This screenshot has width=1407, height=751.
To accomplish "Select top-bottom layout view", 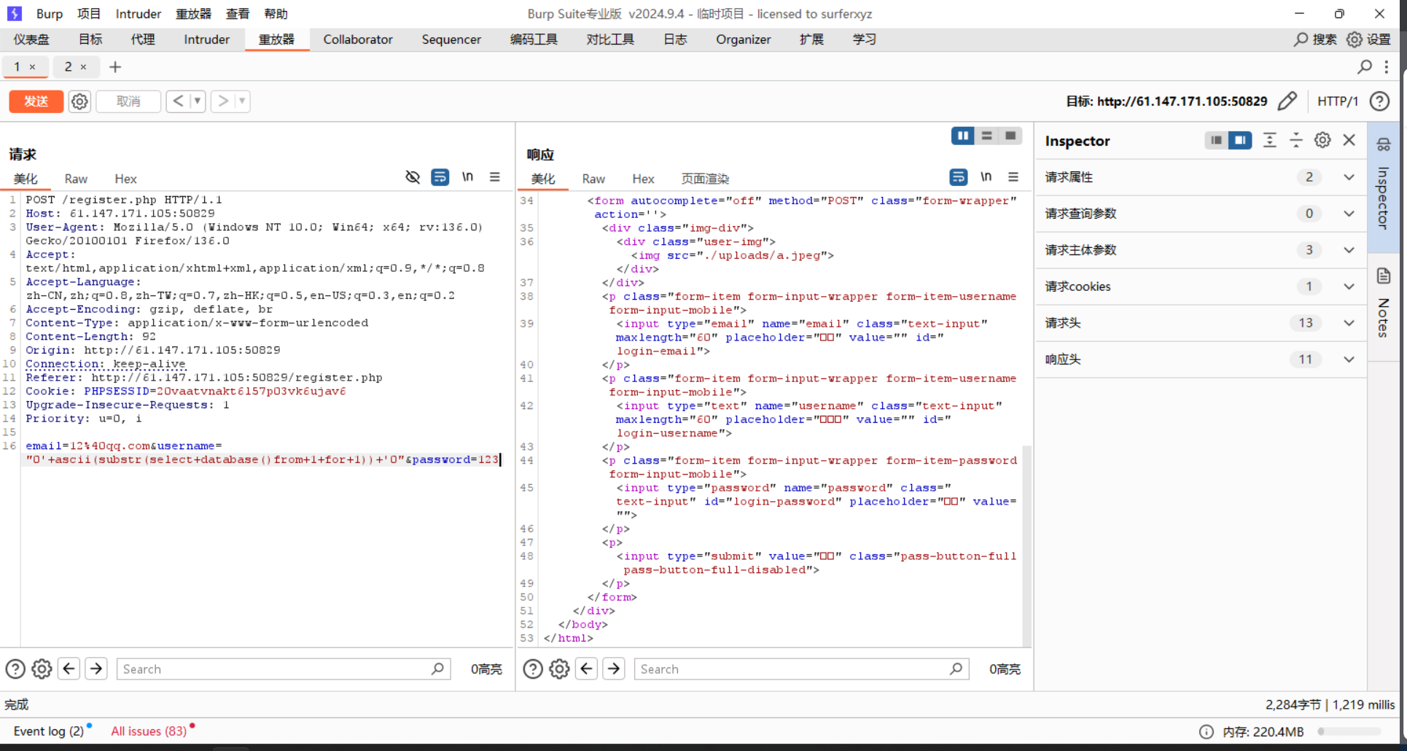I will pos(986,136).
